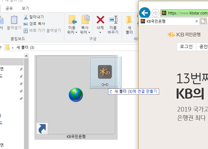Click the 이동 위치 folder icon
208x149 pixels.
73,20
